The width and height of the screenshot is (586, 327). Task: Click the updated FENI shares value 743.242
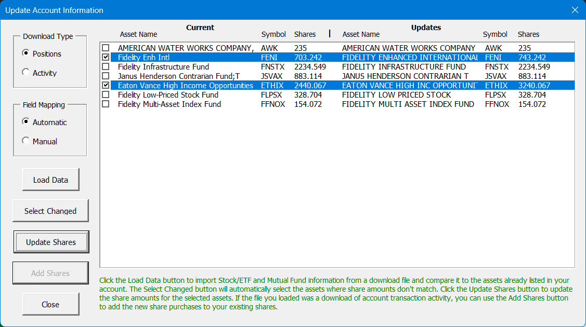(532, 58)
